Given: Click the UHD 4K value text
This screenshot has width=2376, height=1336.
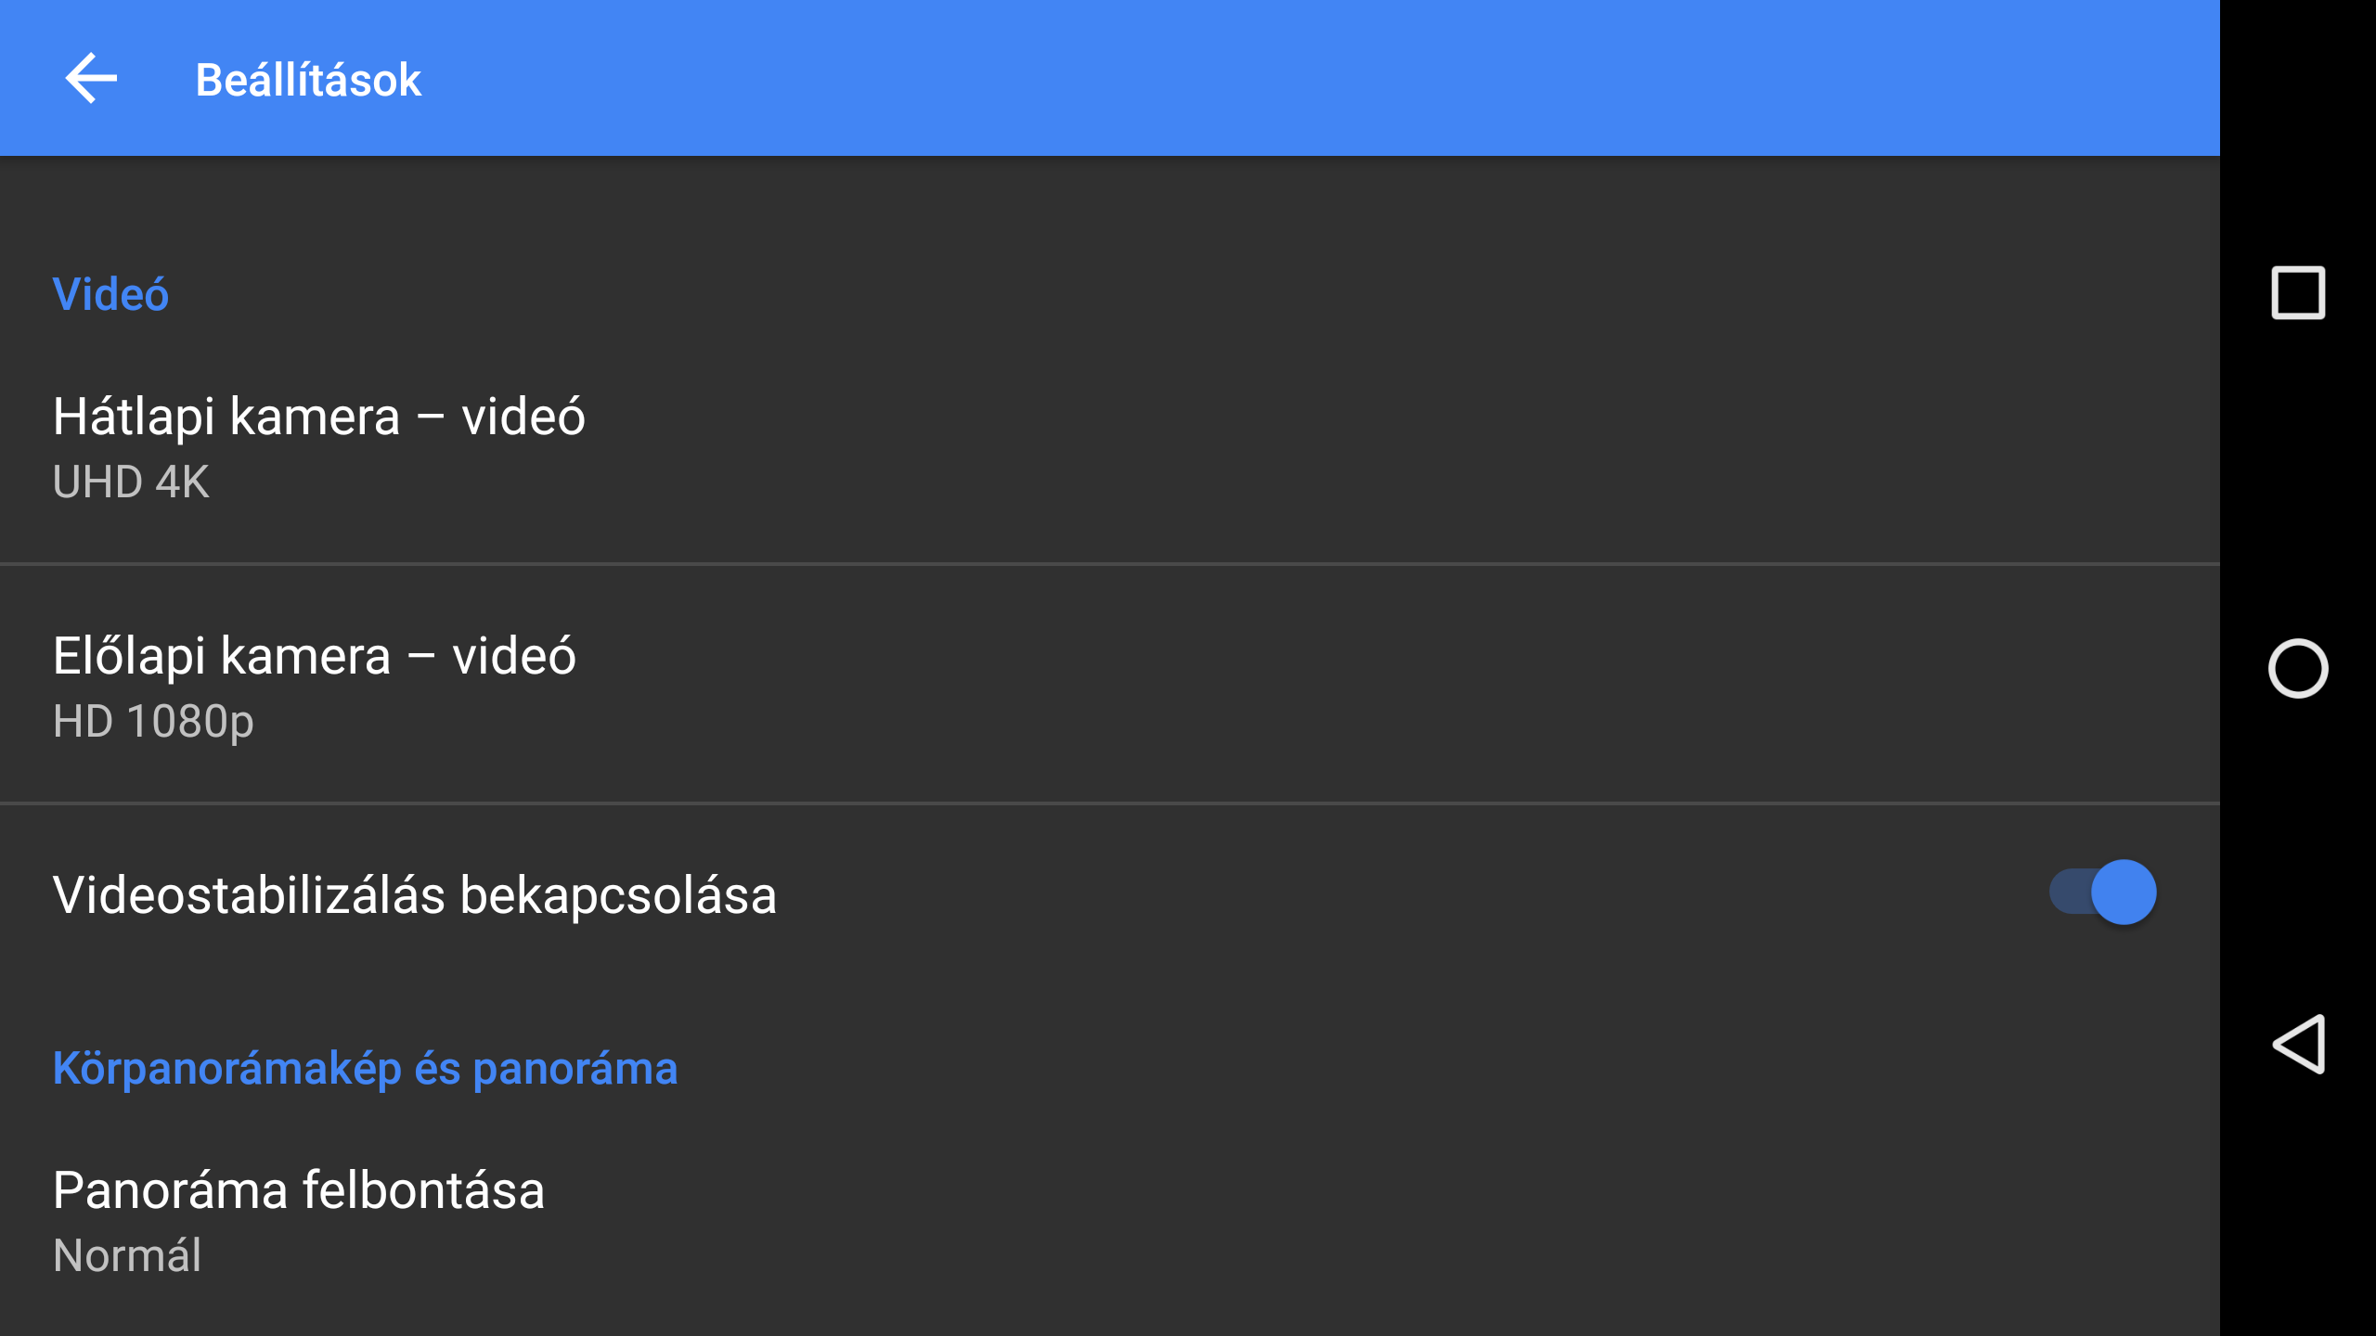Looking at the screenshot, I should 131,482.
